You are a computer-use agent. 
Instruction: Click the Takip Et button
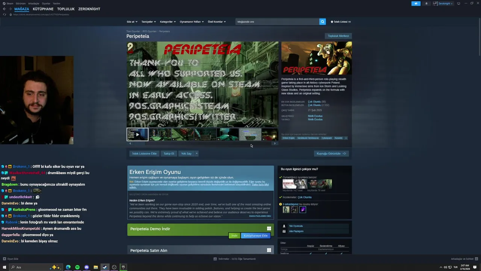point(169,153)
